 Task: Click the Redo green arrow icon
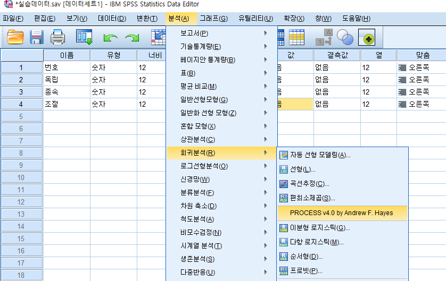tap(133, 38)
